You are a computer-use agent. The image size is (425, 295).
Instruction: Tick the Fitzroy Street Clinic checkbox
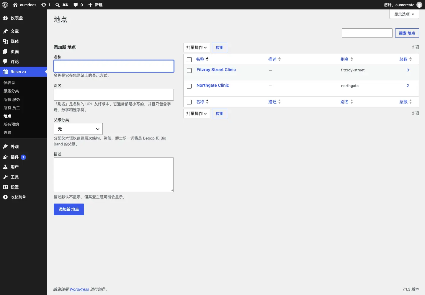click(x=189, y=71)
